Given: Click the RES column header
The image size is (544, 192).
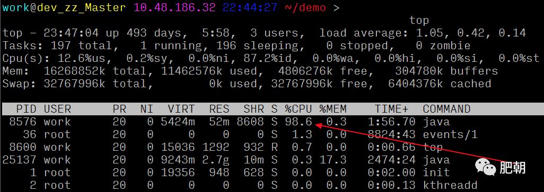Looking at the screenshot, I should [x=220, y=109].
